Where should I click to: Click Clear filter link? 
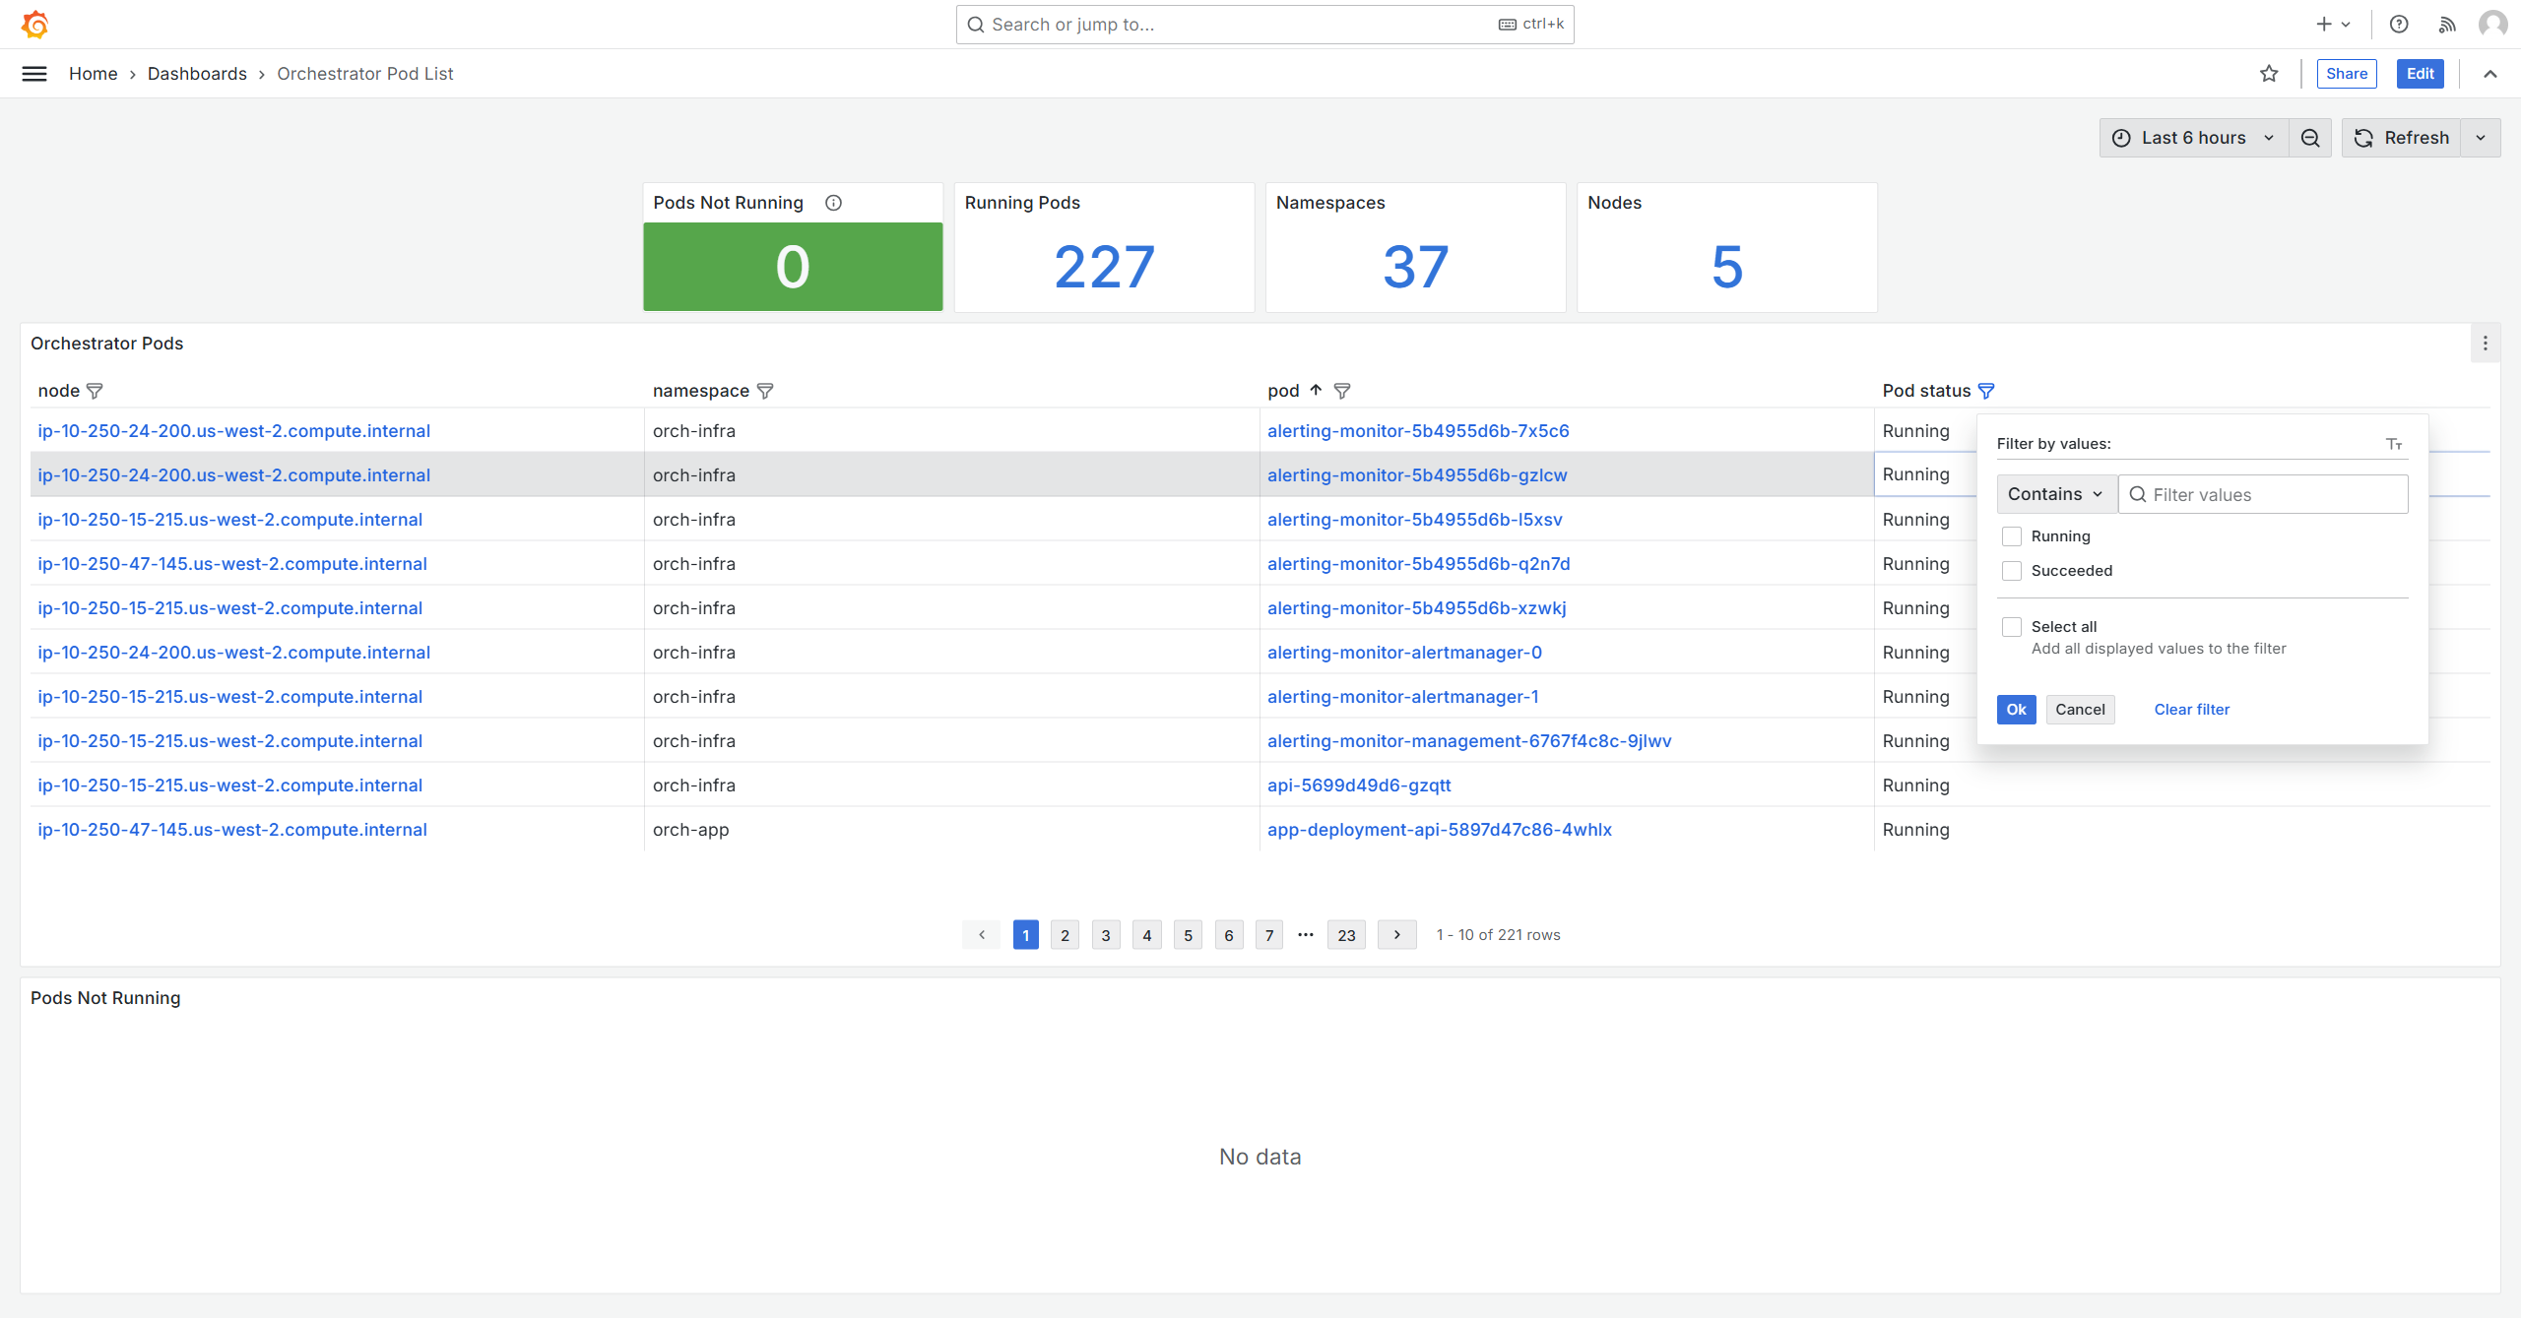click(x=2191, y=710)
